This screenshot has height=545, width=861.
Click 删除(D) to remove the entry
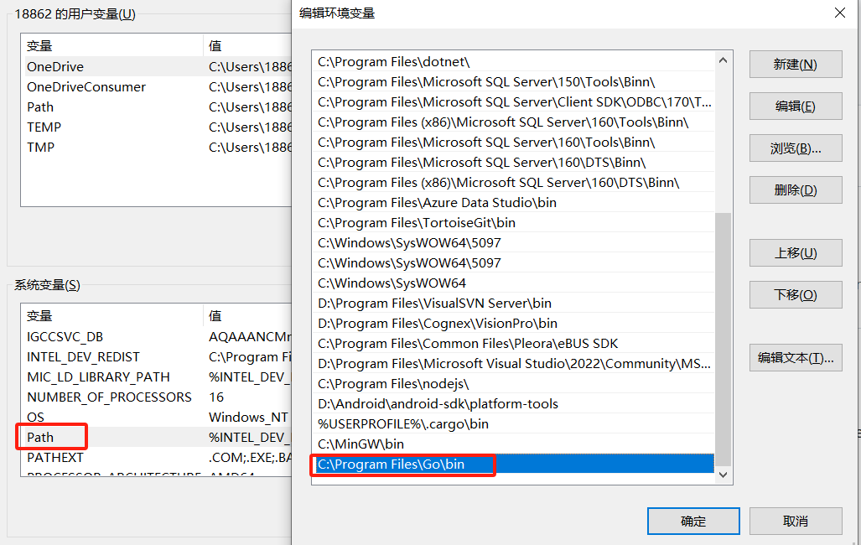point(795,190)
